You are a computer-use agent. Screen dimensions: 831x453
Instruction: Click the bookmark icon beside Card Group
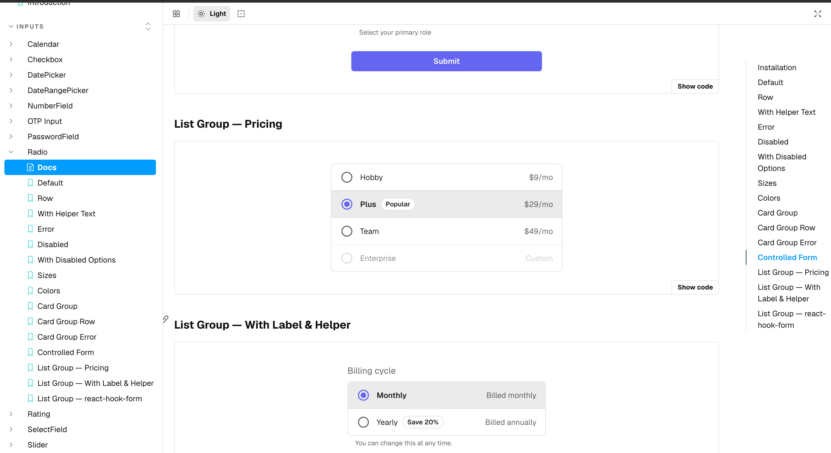pos(30,306)
